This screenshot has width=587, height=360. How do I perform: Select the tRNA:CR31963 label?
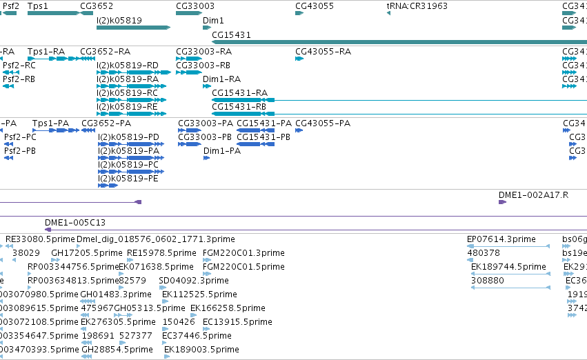[x=417, y=6]
